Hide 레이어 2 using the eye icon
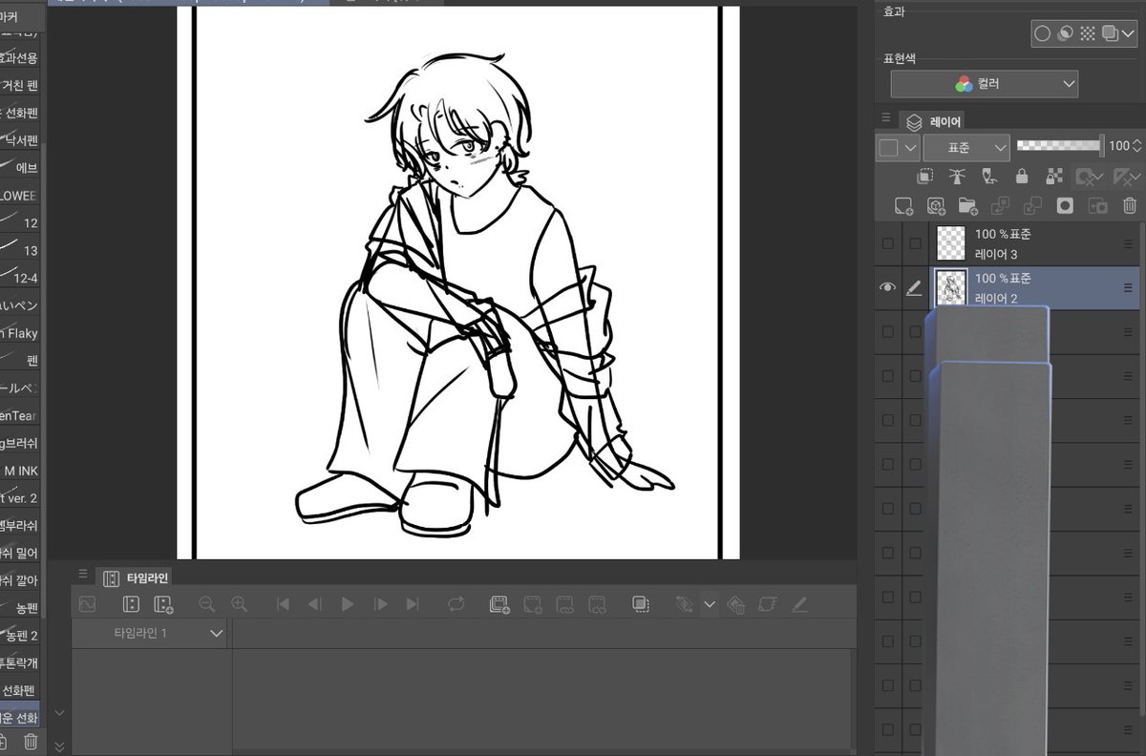The height and width of the screenshot is (756, 1146). pos(887,287)
